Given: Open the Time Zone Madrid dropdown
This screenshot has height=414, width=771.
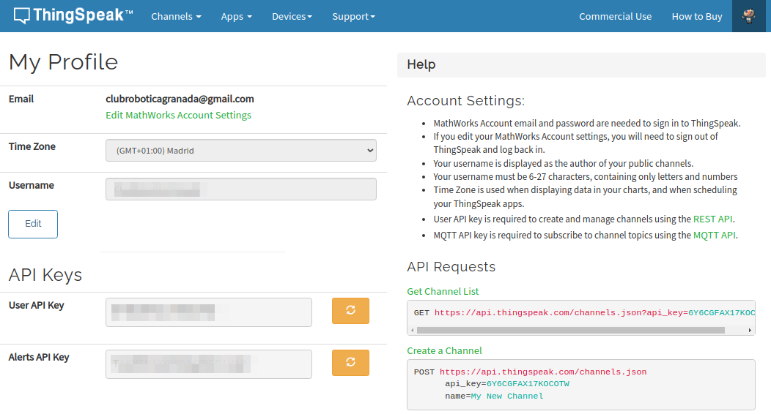Looking at the screenshot, I should [241, 150].
